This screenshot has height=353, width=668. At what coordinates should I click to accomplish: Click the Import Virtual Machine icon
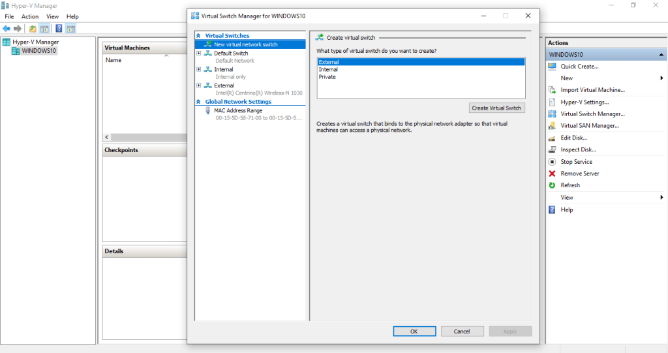(x=552, y=90)
